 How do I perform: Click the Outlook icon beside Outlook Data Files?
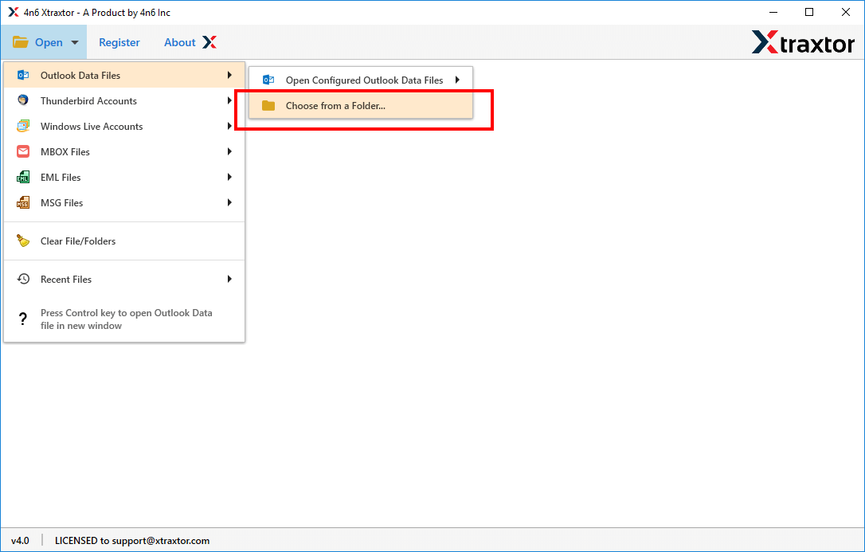click(22, 76)
